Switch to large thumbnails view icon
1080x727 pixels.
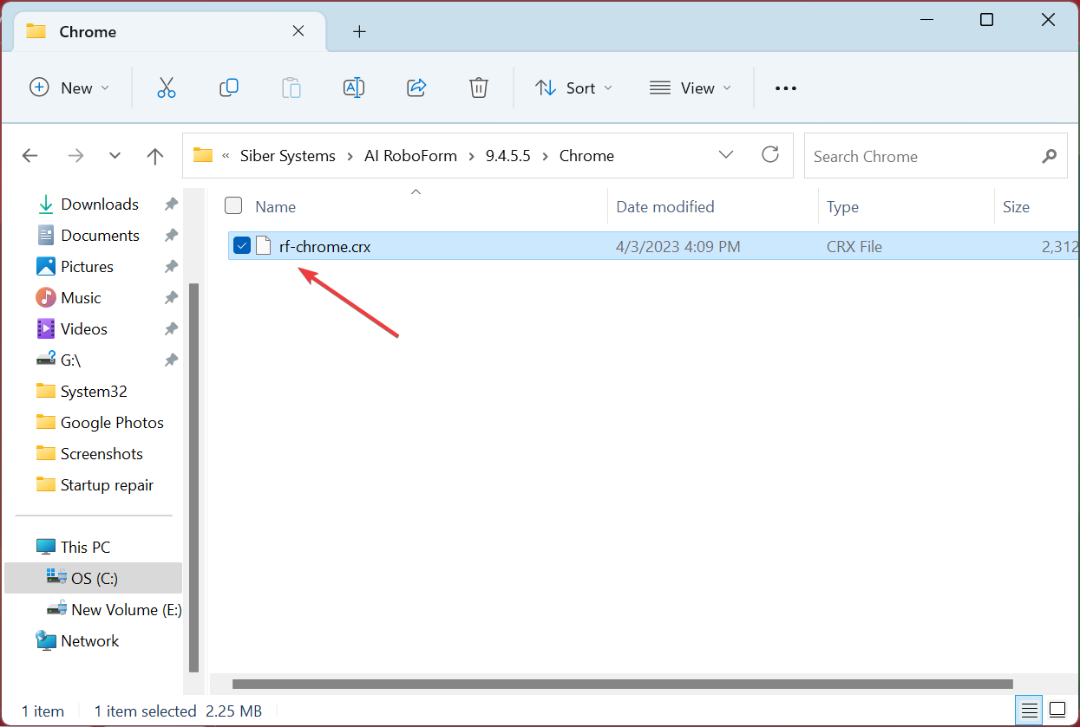1057,711
